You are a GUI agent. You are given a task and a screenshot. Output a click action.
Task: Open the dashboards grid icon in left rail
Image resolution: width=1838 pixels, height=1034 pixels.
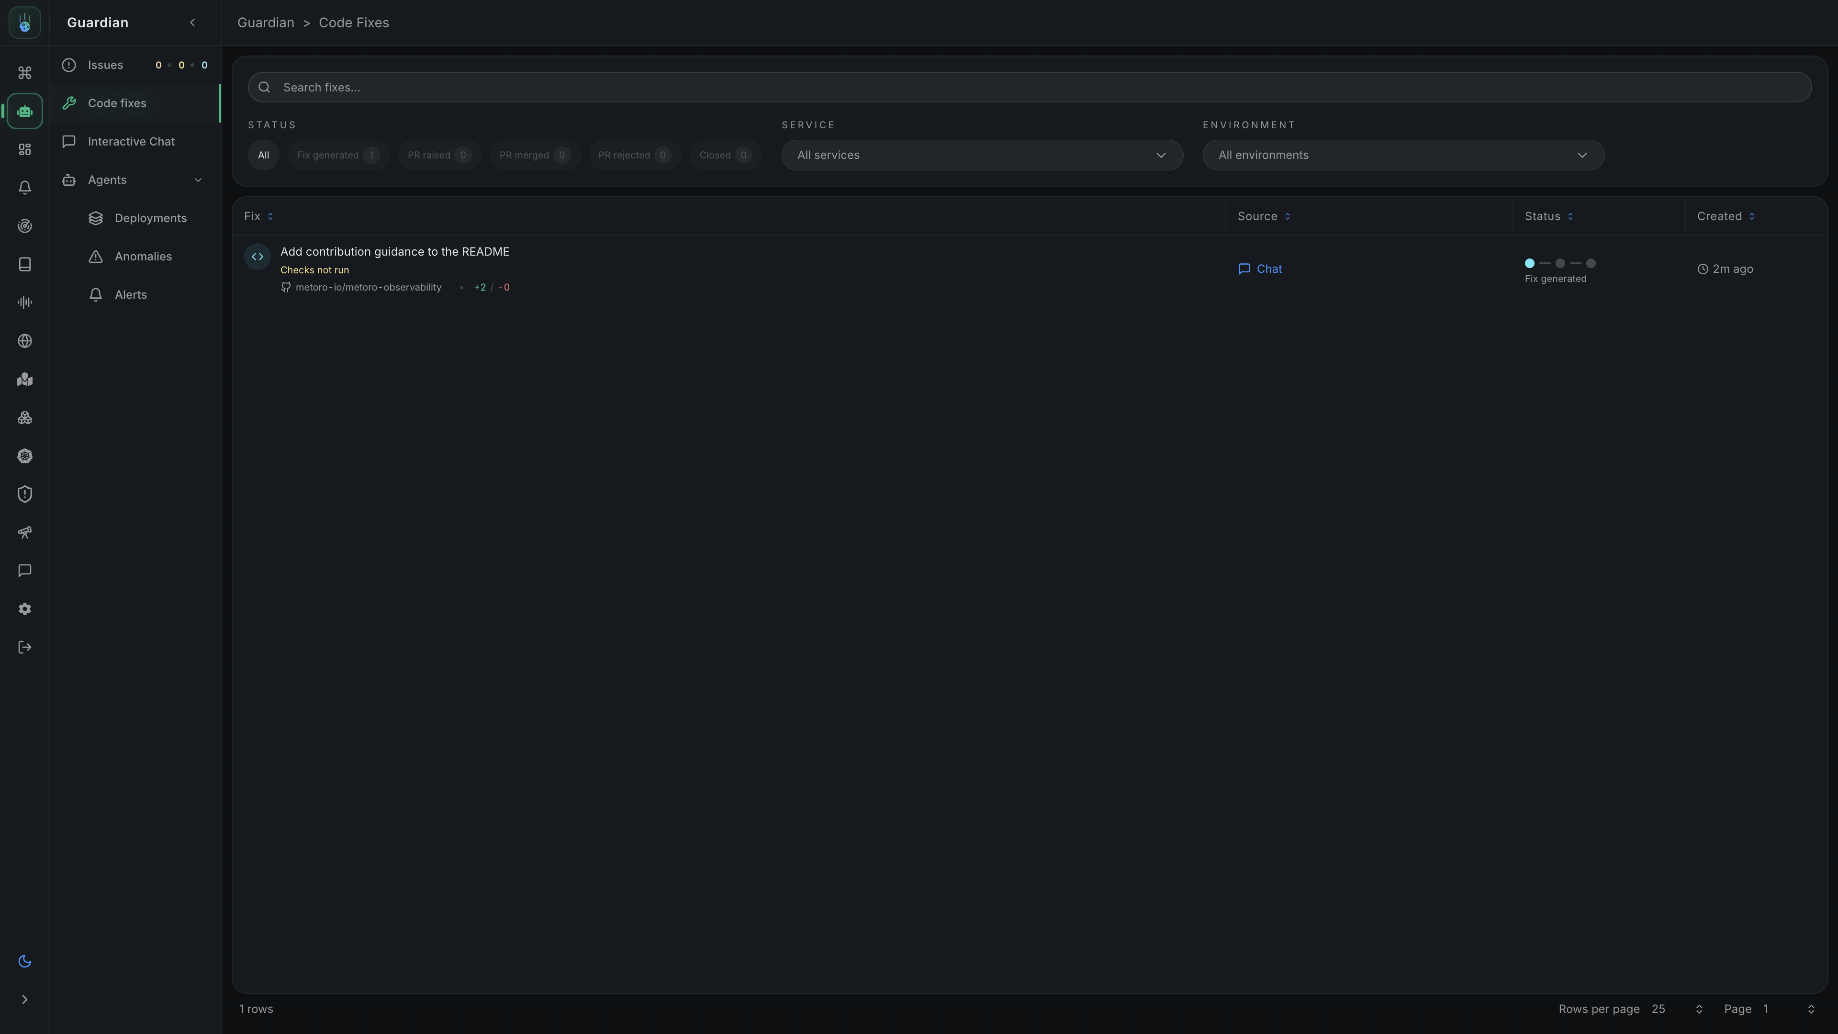[x=25, y=150]
